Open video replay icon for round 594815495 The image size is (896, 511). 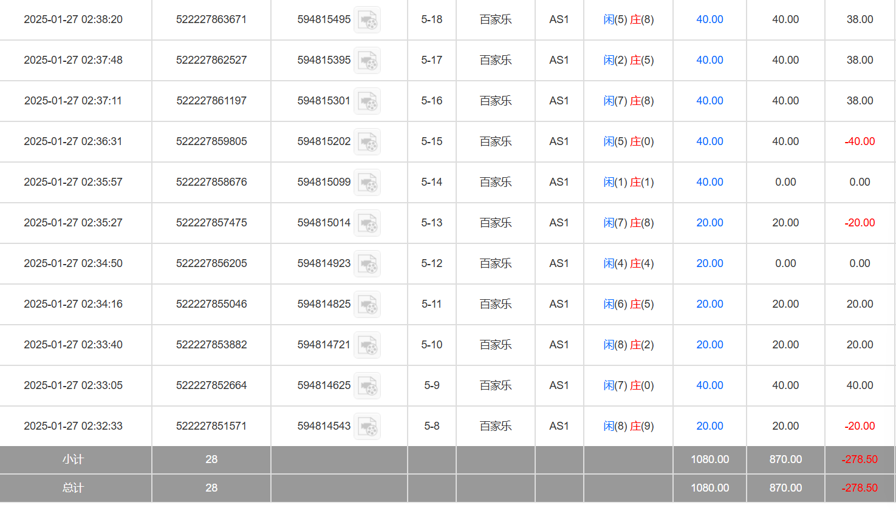367,20
